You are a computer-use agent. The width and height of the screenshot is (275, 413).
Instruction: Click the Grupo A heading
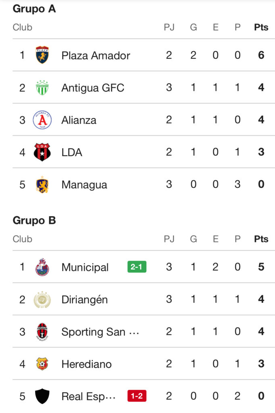click(x=34, y=9)
